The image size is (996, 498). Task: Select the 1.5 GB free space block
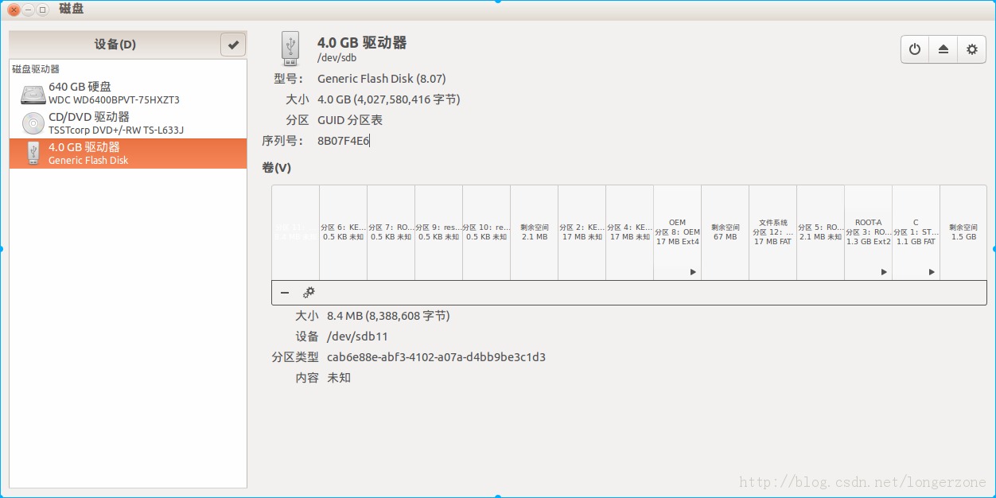point(963,232)
